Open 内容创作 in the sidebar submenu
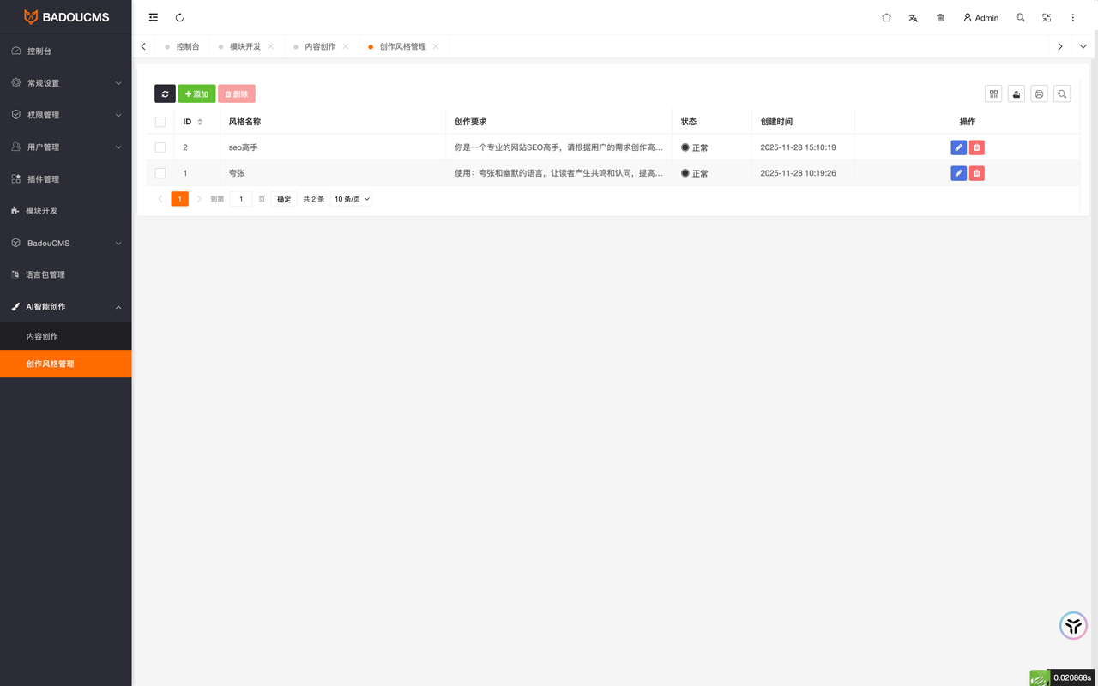Image resolution: width=1098 pixels, height=686 pixels. pyautogui.click(x=43, y=336)
